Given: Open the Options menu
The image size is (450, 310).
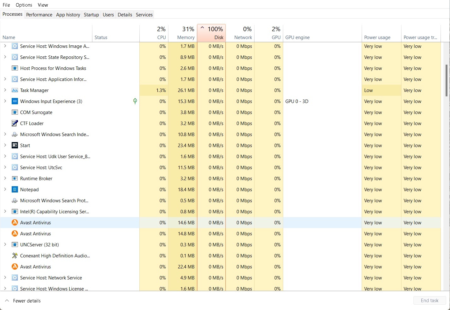Looking at the screenshot, I should pos(24,5).
